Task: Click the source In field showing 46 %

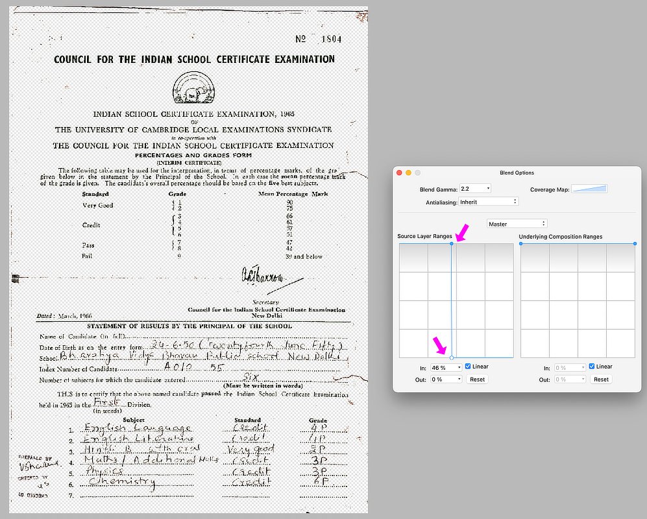Action: pyautogui.click(x=443, y=368)
